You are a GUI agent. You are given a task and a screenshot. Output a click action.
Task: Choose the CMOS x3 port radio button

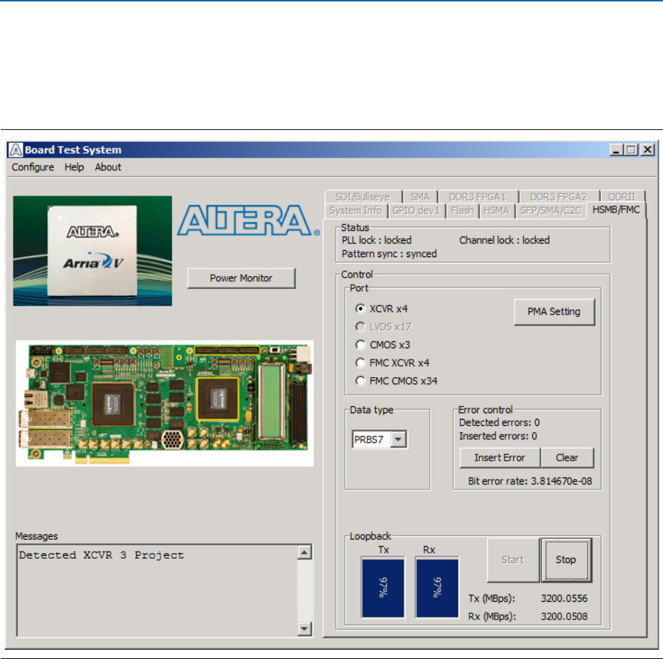click(360, 345)
